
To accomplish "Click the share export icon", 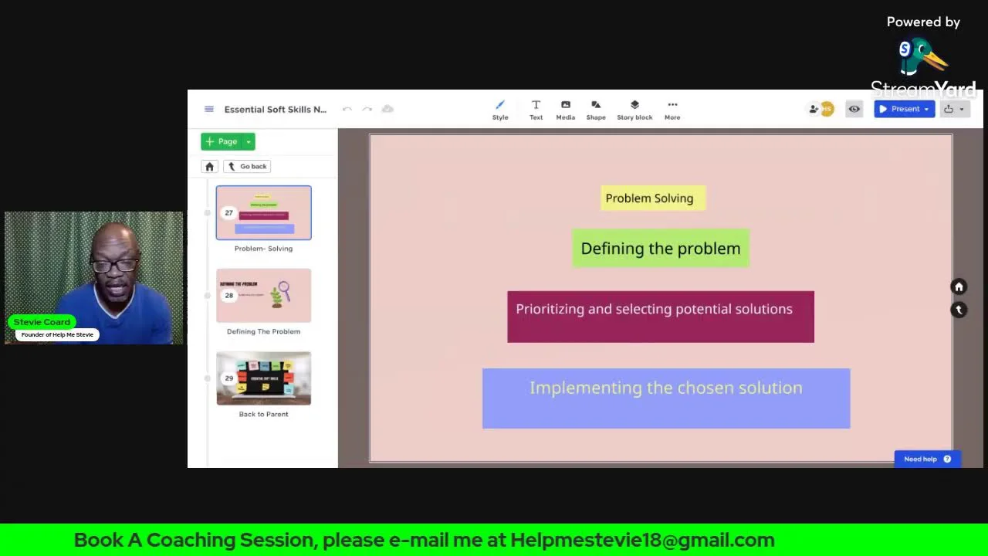I will (949, 109).
